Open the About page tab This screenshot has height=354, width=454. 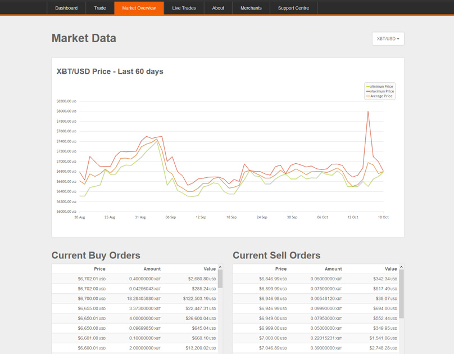pyautogui.click(x=218, y=8)
